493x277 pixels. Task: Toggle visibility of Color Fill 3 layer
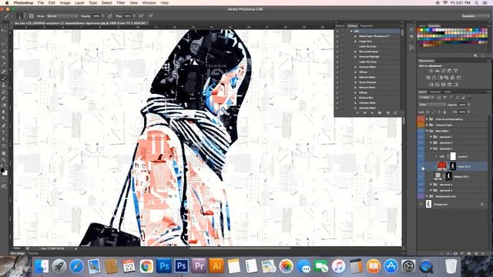tap(421, 166)
